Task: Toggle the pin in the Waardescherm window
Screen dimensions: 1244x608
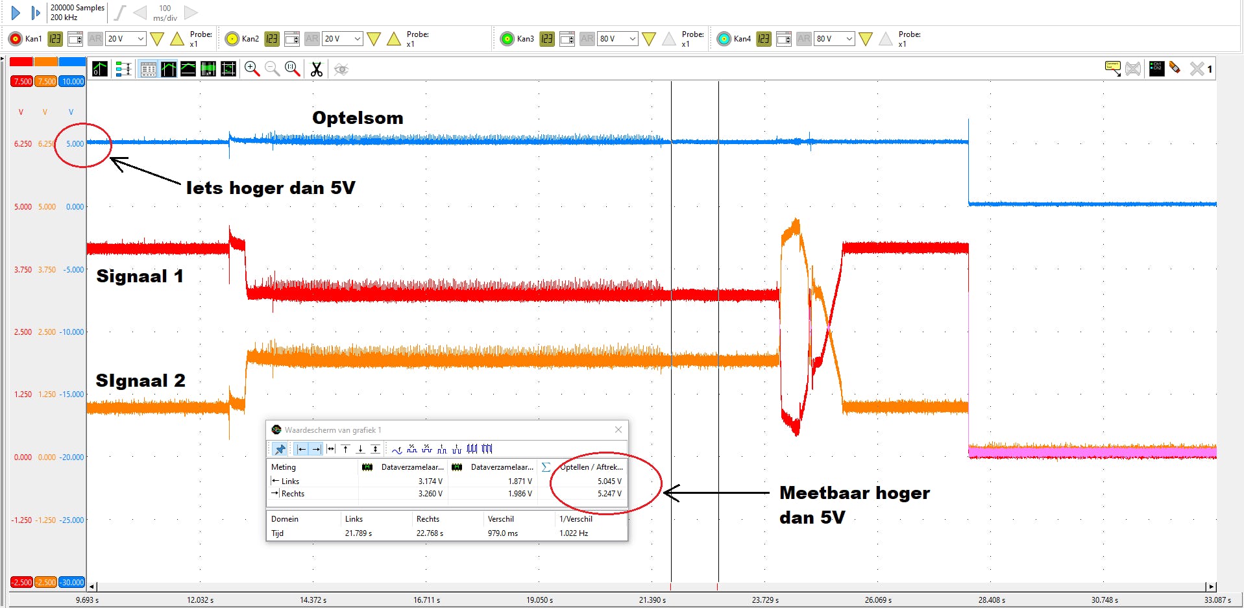Action: point(280,448)
